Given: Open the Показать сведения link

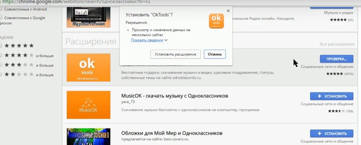Looking at the screenshot, I should click(147, 40).
